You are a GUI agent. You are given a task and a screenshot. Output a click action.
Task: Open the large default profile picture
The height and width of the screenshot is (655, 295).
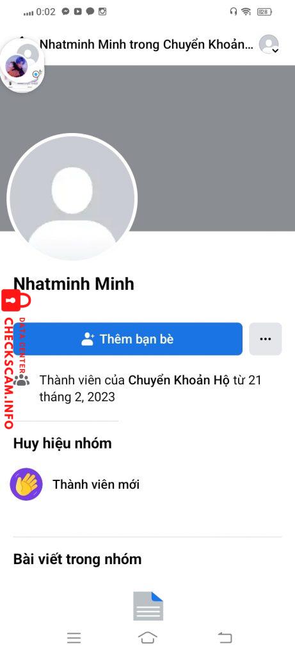pyautogui.click(x=72, y=198)
